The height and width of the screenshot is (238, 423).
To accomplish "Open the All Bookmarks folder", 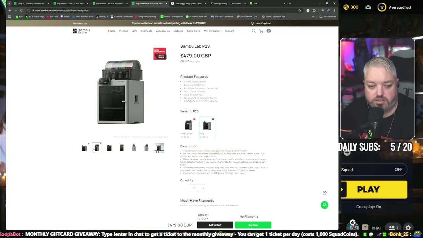I will coord(328,16).
